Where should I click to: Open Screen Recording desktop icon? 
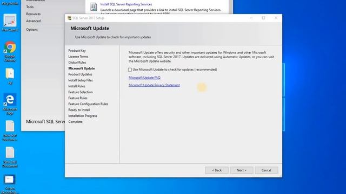(x=10, y=184)
